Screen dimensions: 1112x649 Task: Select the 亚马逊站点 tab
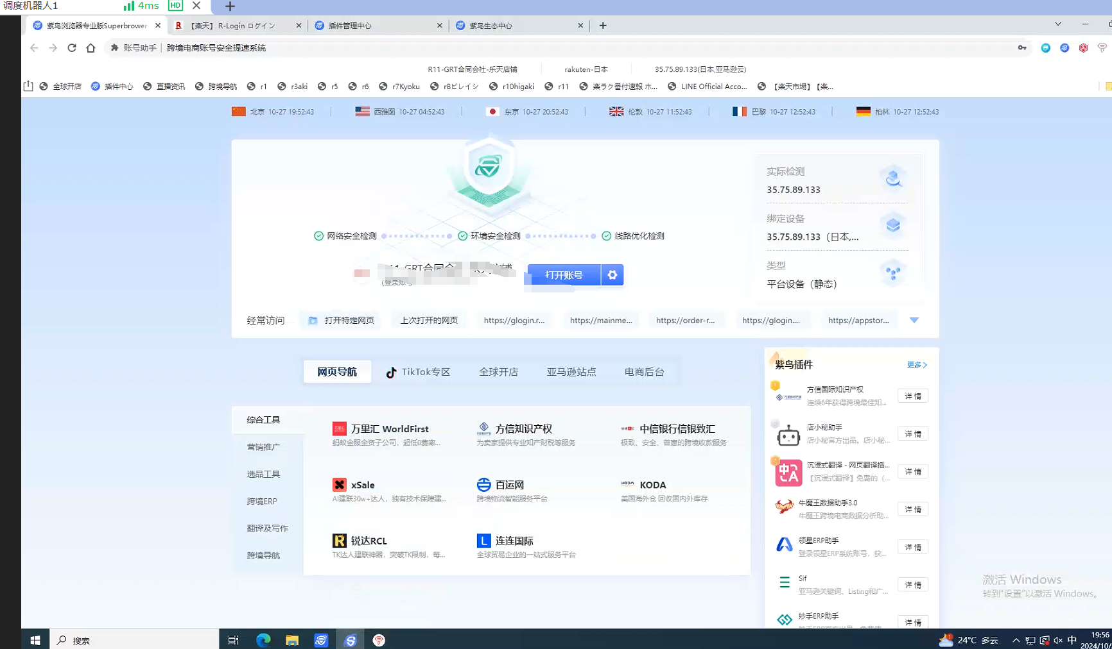[571, 372]
